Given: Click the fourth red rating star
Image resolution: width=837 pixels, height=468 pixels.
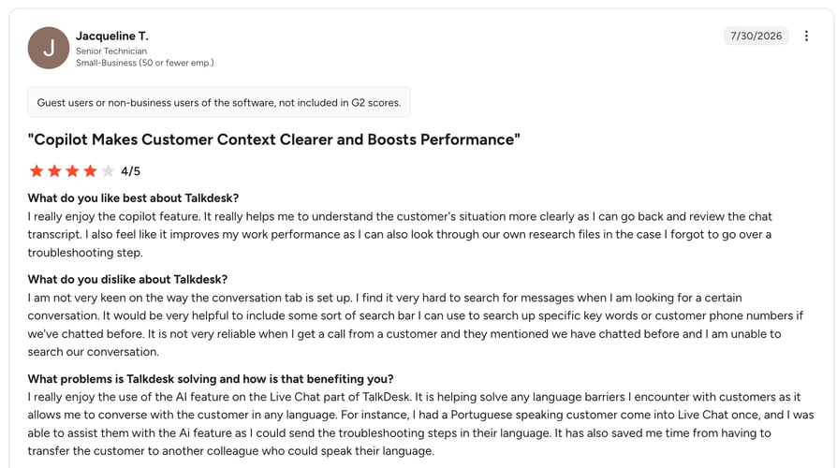Looking at the screenshot, I should [x=90, y=171].
